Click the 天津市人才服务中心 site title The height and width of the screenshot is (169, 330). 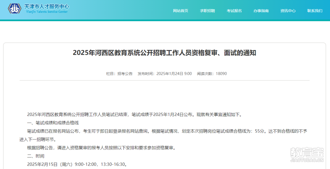click(46, 6)
